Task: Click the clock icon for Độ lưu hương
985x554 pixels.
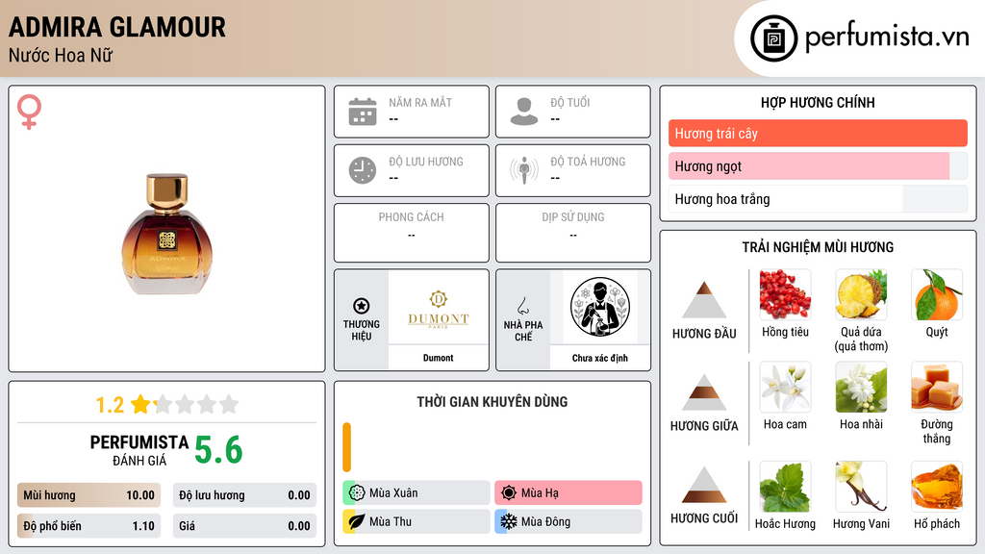Action: 363,170
